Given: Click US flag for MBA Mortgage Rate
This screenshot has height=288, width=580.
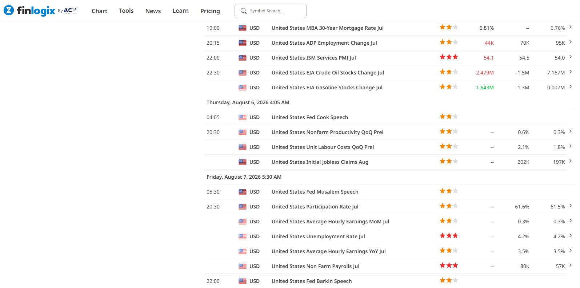Looking at the screenshot, I should tap(243, 28).
